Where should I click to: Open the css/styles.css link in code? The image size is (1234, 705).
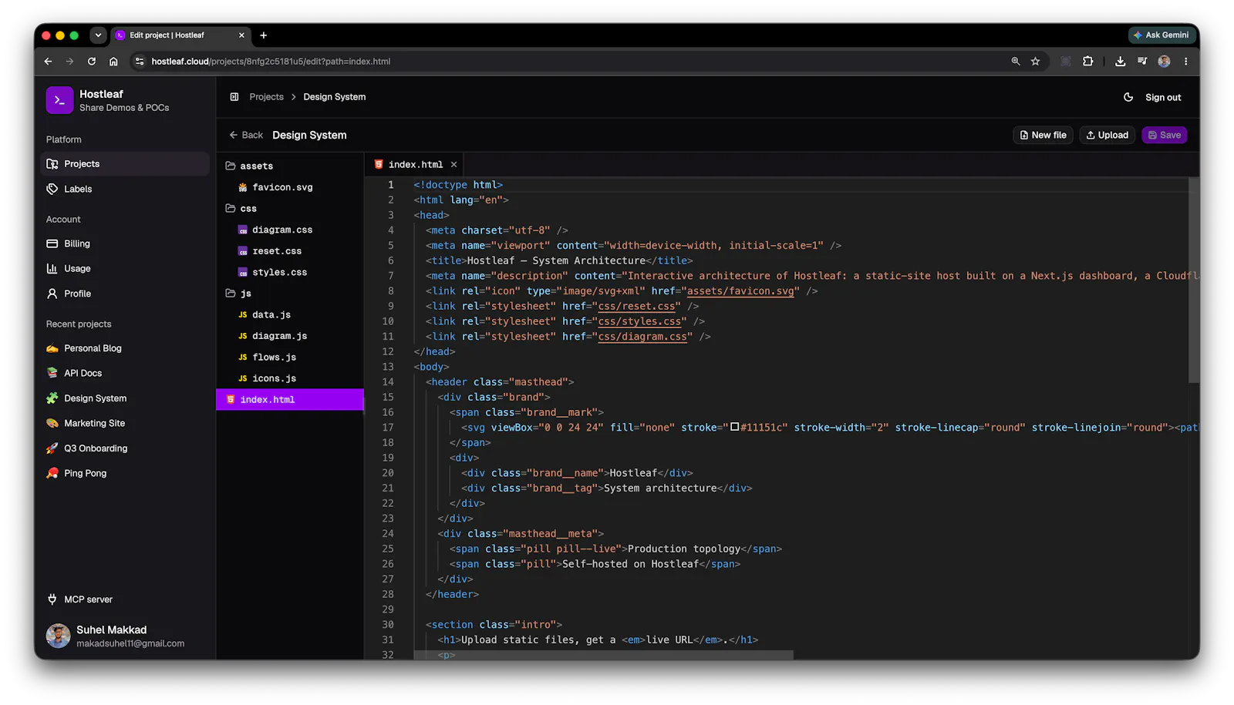point(639,321)
